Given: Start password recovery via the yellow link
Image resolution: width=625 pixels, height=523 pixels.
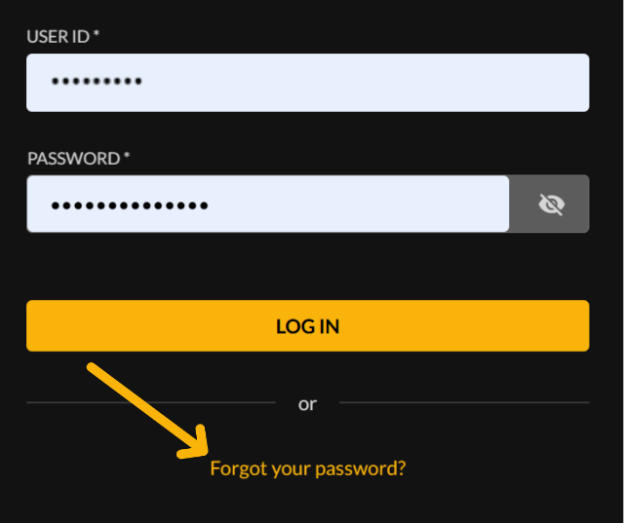Looking at the screenshot, I should pos(307,468).
